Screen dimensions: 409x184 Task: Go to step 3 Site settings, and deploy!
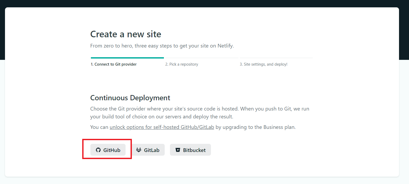(263, 64)
